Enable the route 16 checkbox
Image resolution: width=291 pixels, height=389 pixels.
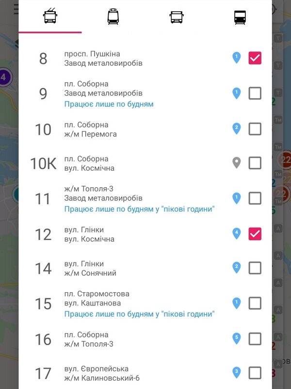pyautogui.click(x=255, y=338)
